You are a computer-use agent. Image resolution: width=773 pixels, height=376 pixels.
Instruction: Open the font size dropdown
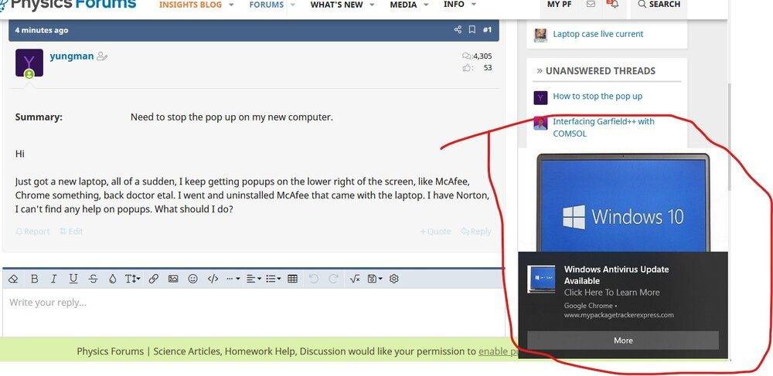coord(133,279)
